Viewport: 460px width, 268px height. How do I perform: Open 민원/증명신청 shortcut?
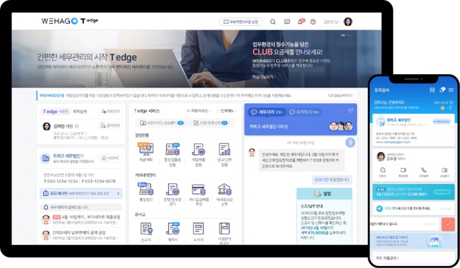pos(212,123)
